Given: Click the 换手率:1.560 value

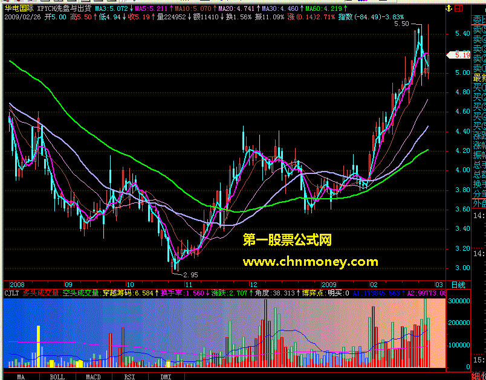Looking at the screenshot, I should [183, 293].
